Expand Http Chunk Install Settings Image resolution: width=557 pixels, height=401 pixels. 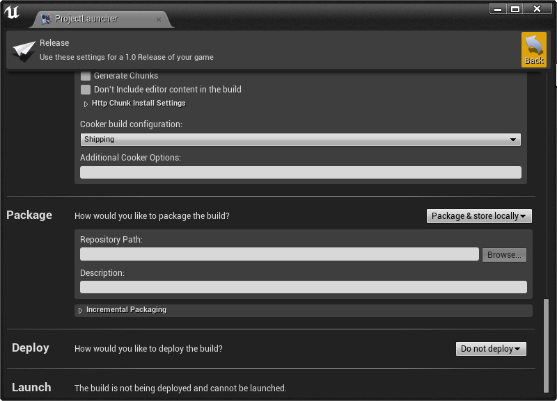(x=86, y=104)
